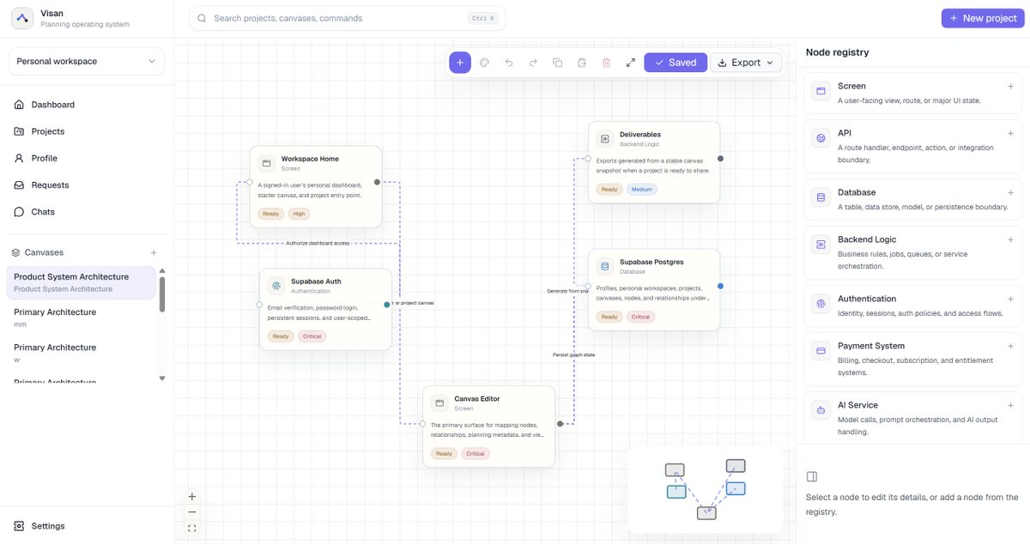Click the Database registry cylinder icon
This screenshot has width=1030, height=544.
pyautogui.click(x=821, y=196)
